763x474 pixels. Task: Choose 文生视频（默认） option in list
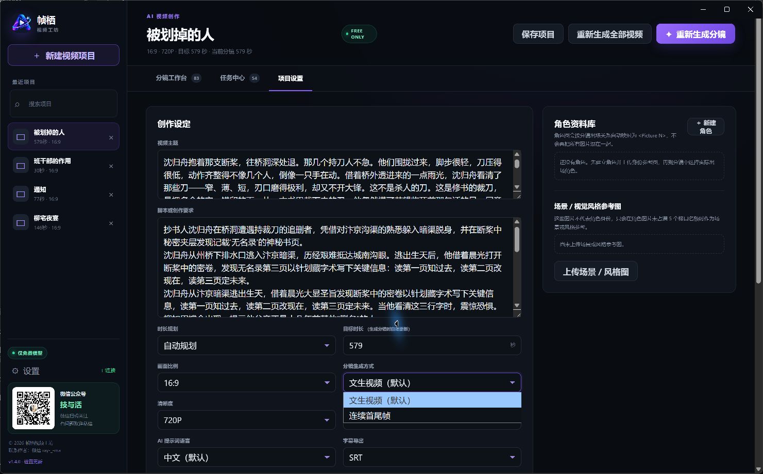(432, 400)
